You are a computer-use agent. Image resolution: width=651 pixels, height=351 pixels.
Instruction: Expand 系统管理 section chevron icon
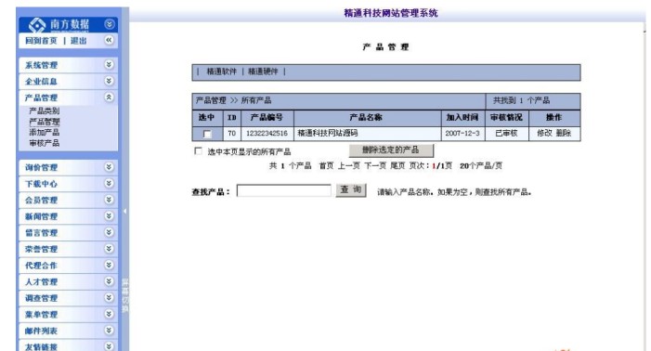pos(109,64)
